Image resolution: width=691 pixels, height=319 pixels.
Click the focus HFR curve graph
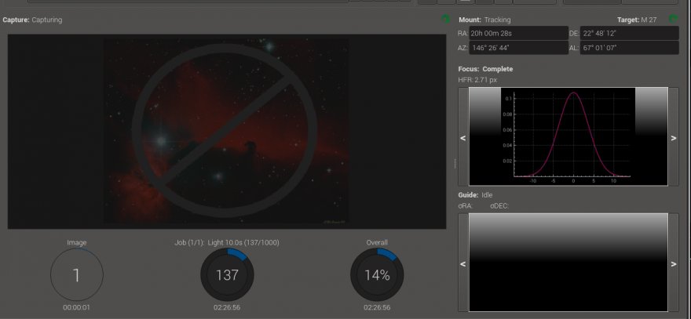pyautogui.click(x=568, y=136)
